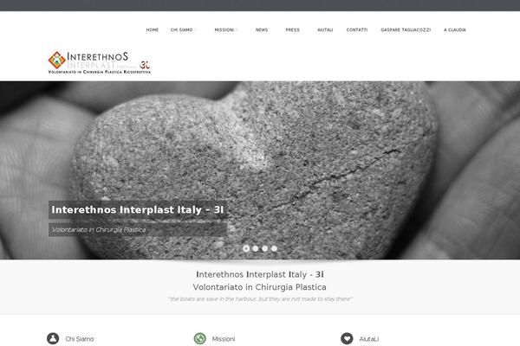Go to the NEWS page
Screen dimensions: 520x346
[262, 29]
